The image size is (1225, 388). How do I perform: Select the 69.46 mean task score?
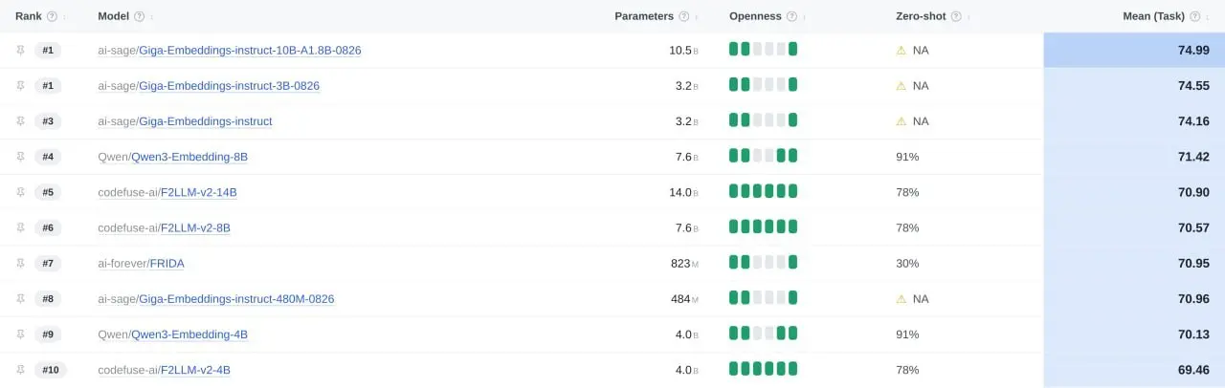pyautogui.click(x=1193, y=370)
